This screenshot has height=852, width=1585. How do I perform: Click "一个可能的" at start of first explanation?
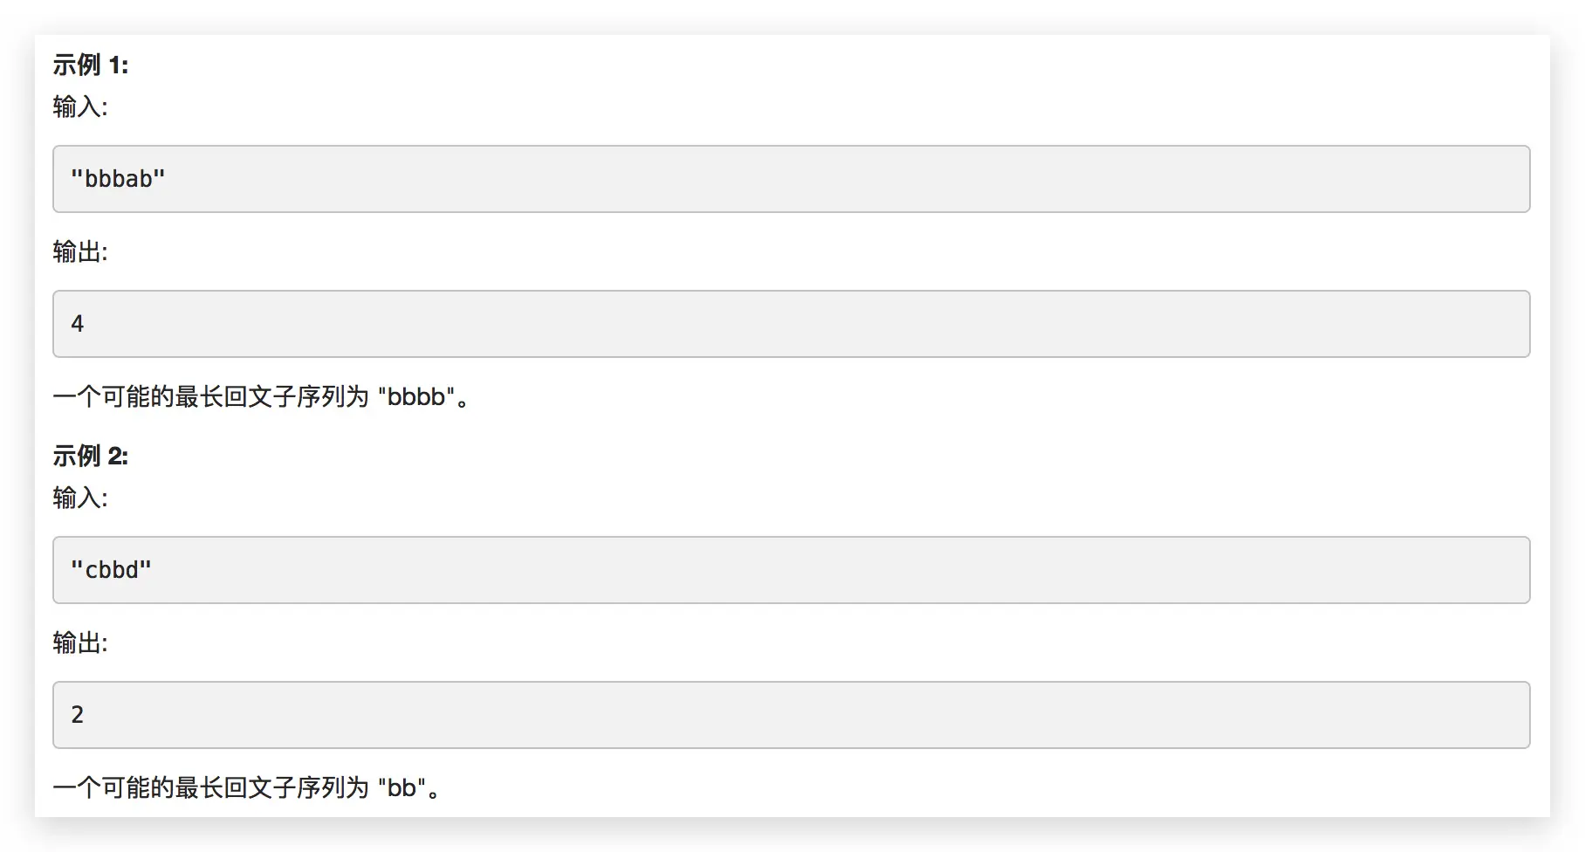[x=113, y=397]
